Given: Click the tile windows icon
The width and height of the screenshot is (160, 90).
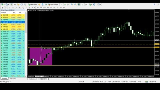Looking at the screenshot, I should (78, 4).
